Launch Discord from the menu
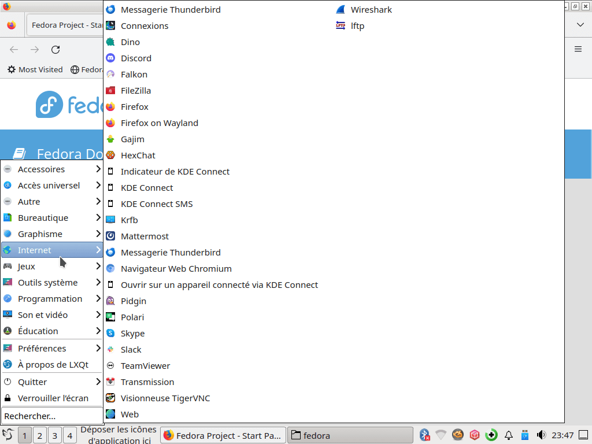Image resolution: width=592 pixels, height=444 pixels. (128, 58)
